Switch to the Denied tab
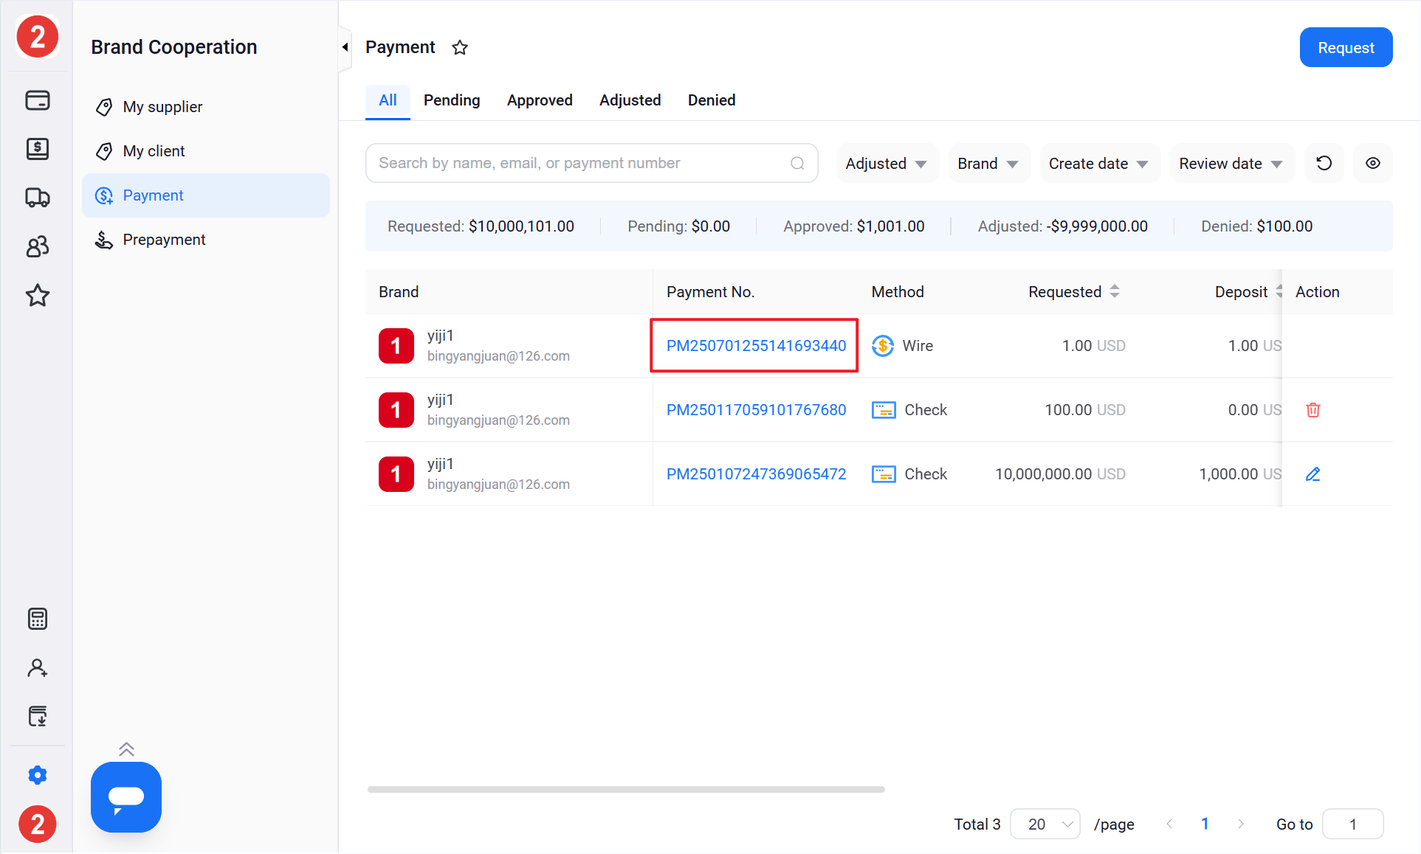 pos(712,100)
